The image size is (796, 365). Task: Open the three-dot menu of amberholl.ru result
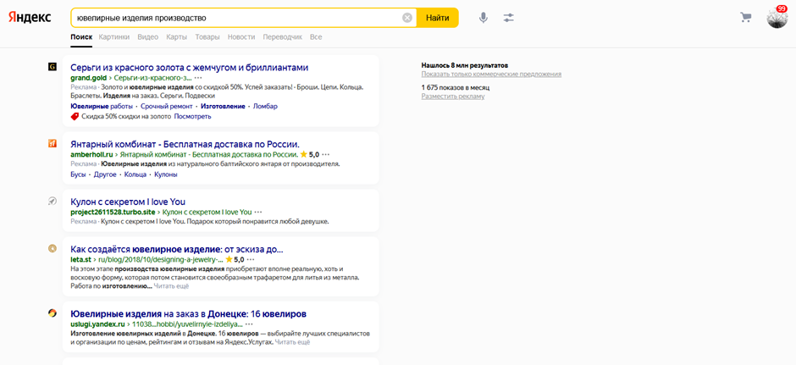[x=325, y=154]
